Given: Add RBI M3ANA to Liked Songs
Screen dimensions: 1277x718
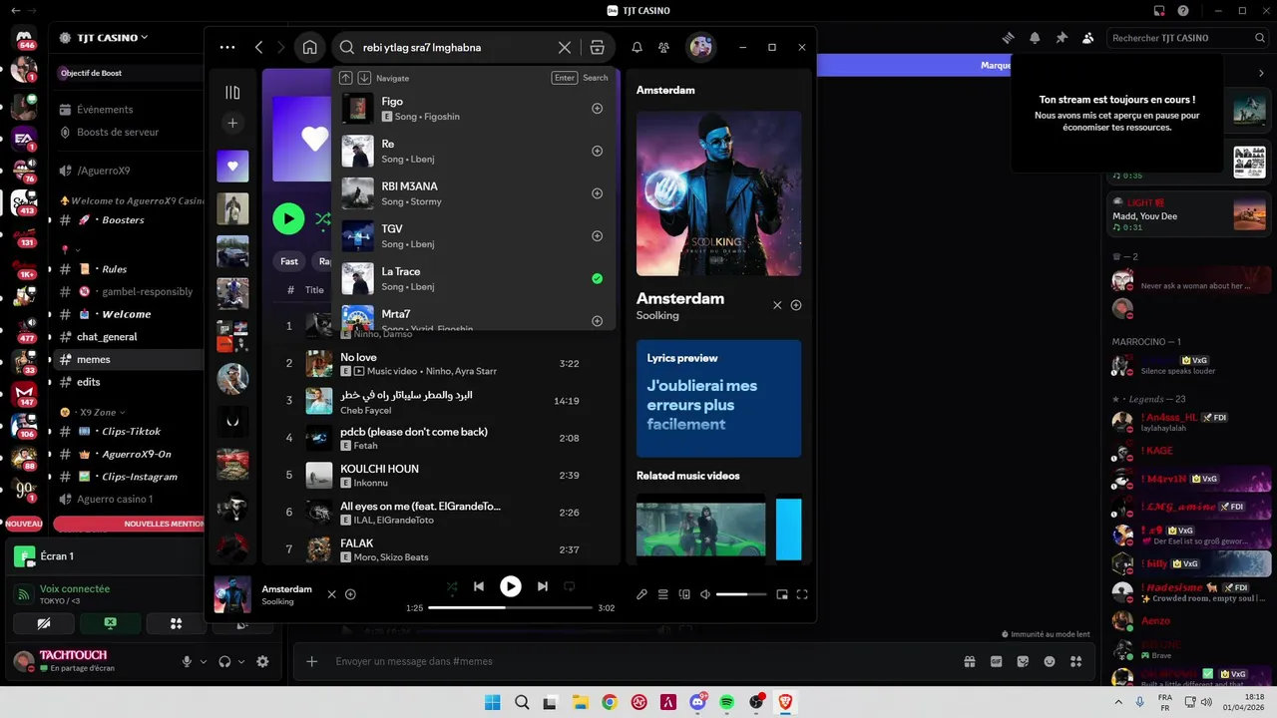Looking at the screenshot, I should (x=598, y=193).
